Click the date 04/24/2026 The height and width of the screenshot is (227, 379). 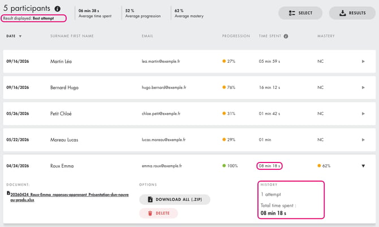18,166
